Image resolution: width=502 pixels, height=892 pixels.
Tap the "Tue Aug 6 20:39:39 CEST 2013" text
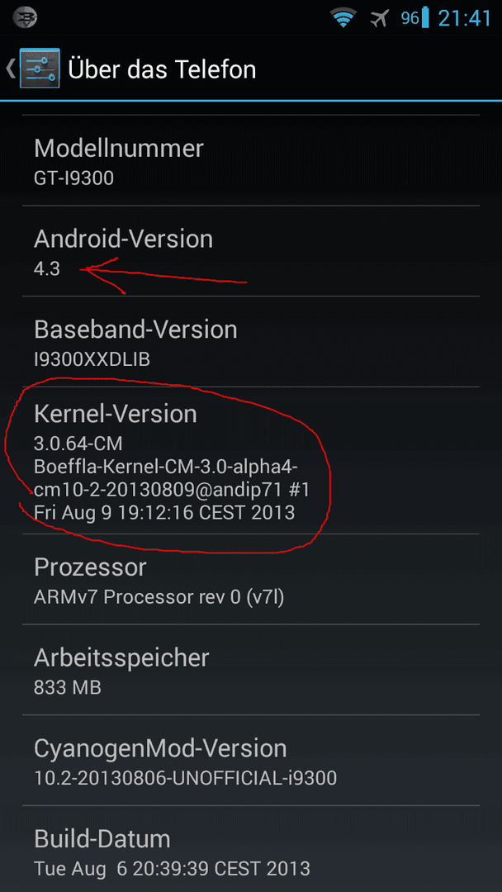tap(173, 868)
